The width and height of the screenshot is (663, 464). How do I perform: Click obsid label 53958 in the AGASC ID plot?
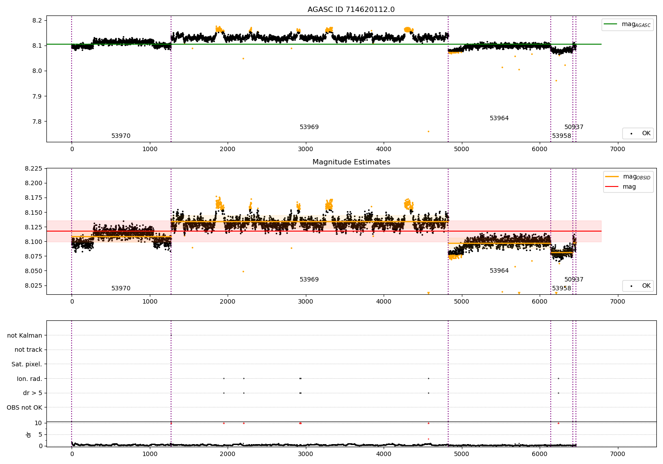[x=561, y=136]
